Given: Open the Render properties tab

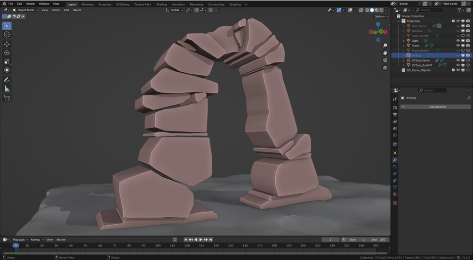Looking at the screenshot, I should coord(395,107).
